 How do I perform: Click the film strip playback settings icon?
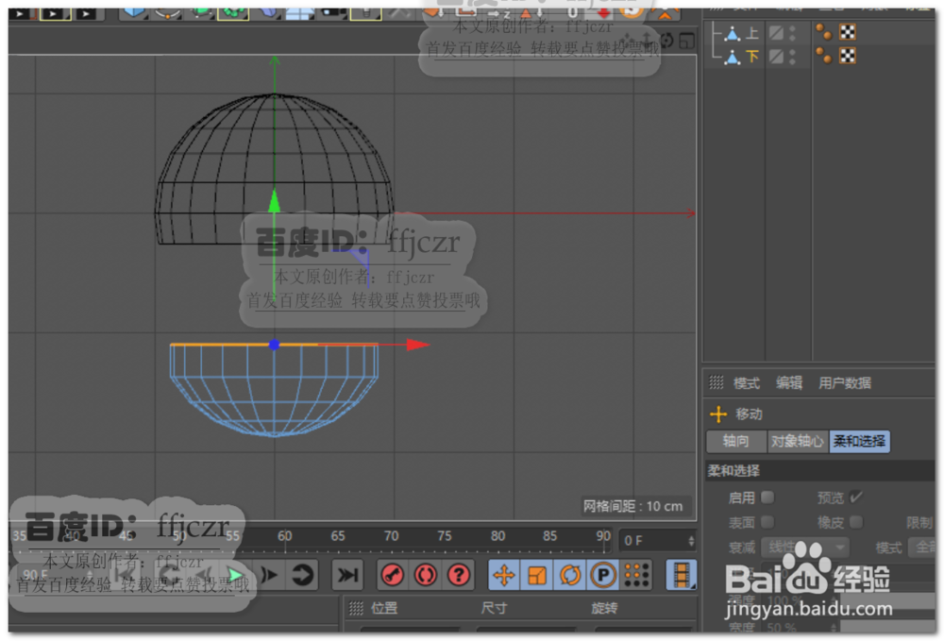[682, 575]
